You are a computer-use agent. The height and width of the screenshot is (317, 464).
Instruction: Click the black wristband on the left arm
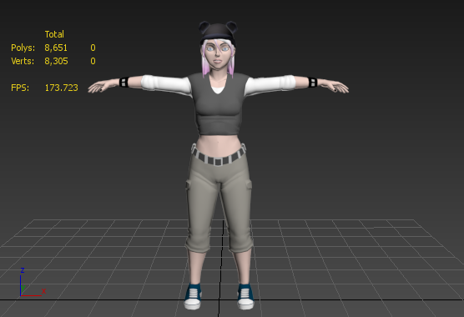click(124, 82)
